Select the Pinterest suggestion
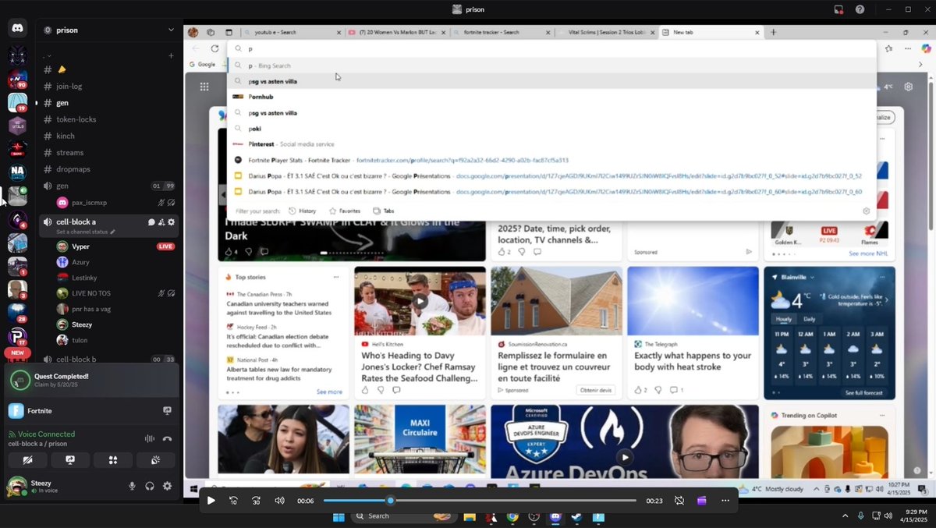Screen dimensions: 936x528 (x=552, y=144)
